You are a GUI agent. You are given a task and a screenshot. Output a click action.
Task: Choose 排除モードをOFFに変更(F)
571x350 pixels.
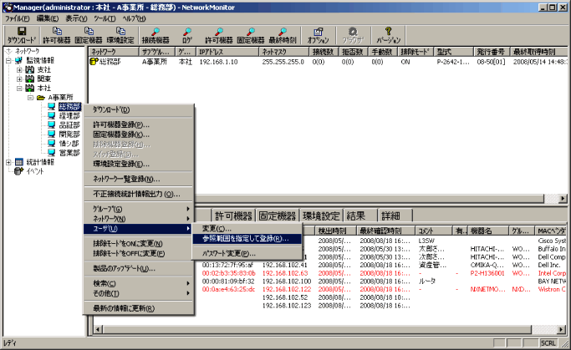pyautogui.click(x=139, y=253)
